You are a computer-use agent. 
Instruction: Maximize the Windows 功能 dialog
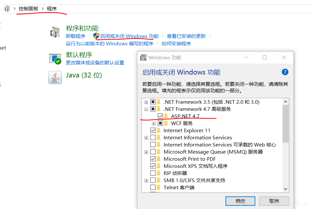[265, 57]
